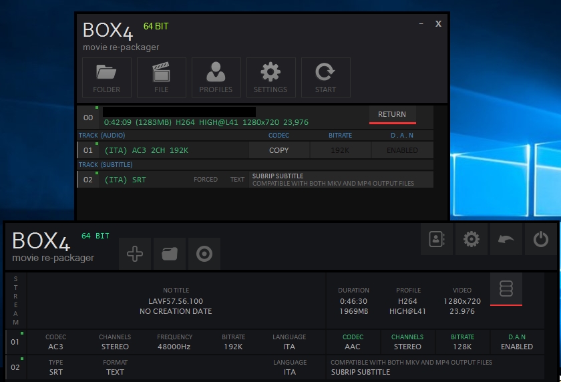The width and height of the screenshot is (561, 382).
Task: Click the START button with circular arrow
Action: point(326,77)
